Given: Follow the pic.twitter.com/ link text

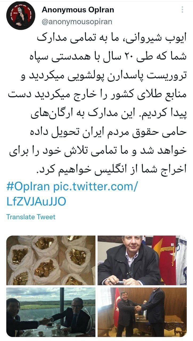Looking at the screenshot, I should pyautogui.click(x=95, y=187).
